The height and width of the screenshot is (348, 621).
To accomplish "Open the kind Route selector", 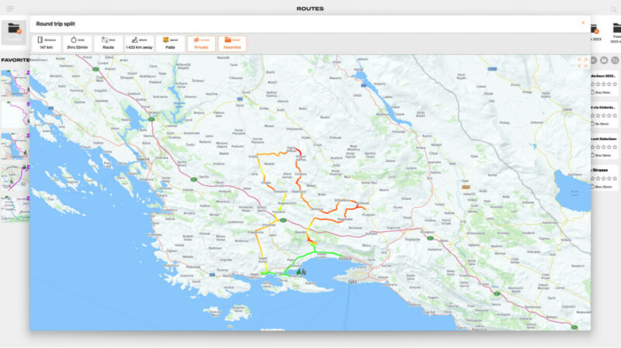I will (x=108, y=43).
